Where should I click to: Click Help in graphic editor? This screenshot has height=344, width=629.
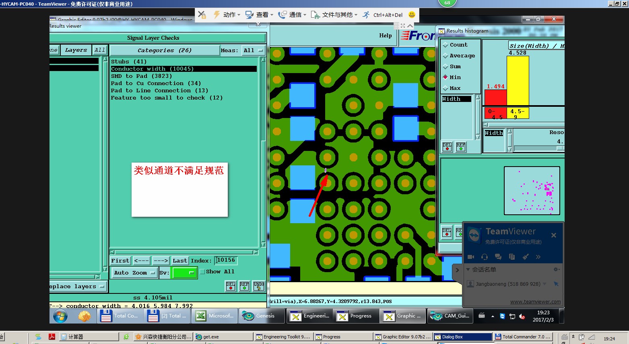coord(386,35)
